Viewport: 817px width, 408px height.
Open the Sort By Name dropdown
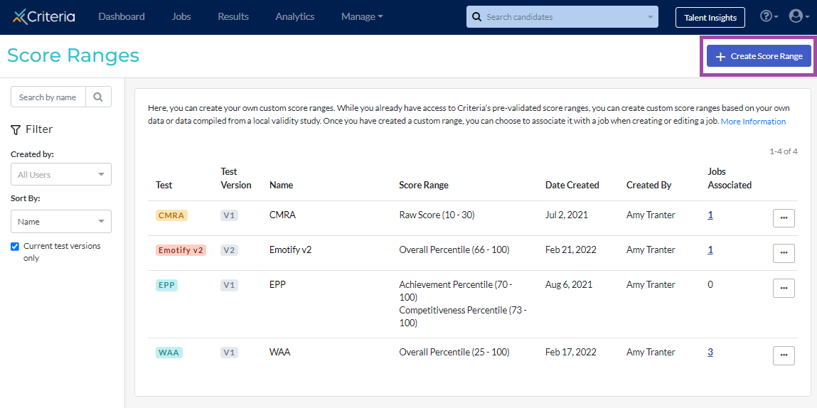pyautogui.click(x=61, y=222)
